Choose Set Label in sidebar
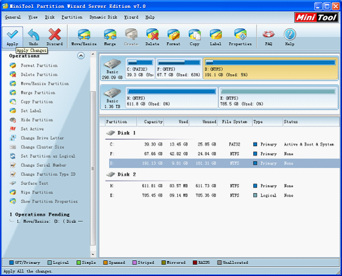 tap(31, 111)
